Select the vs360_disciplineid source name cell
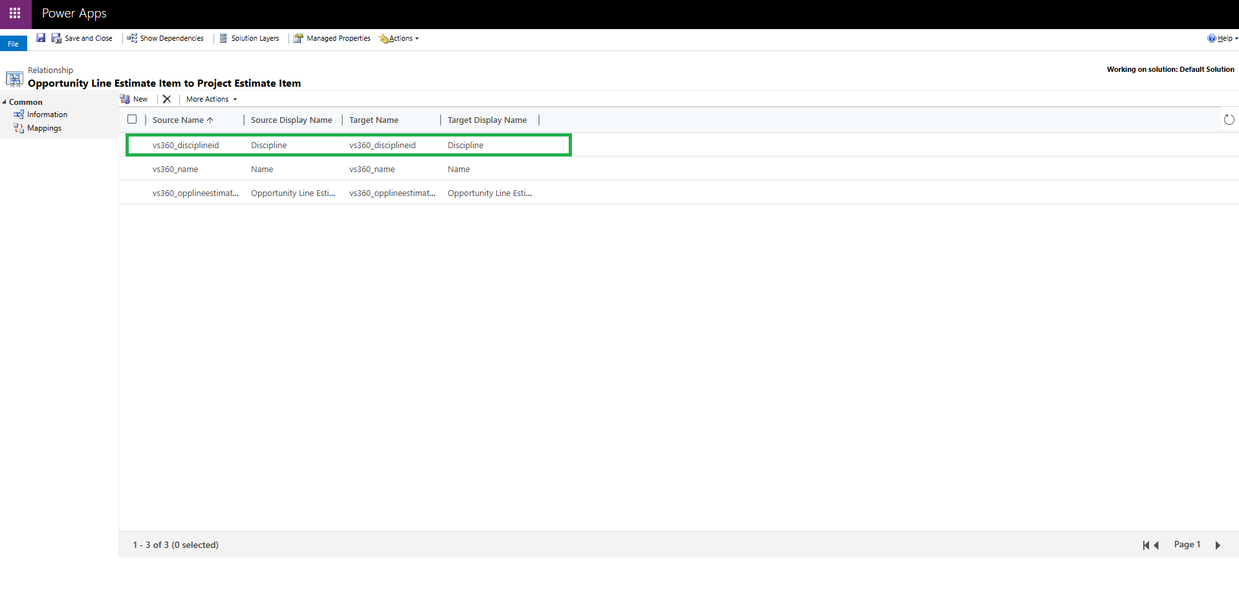The height and width of the screenshot is (590, 1239). coord(186,145)
